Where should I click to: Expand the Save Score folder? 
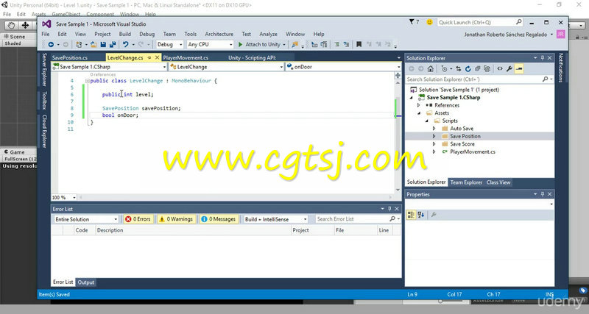434,144
